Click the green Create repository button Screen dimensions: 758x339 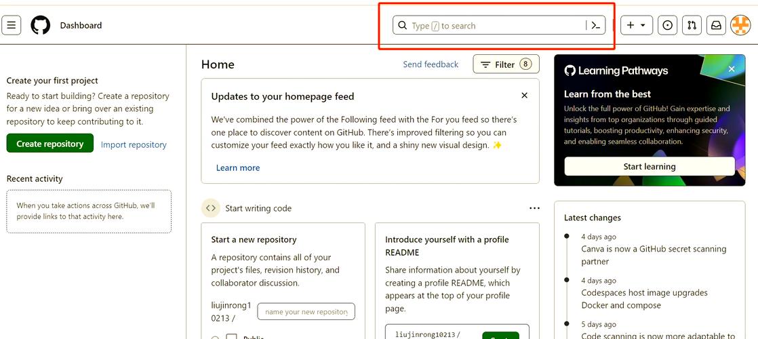[x=50, y=144]
